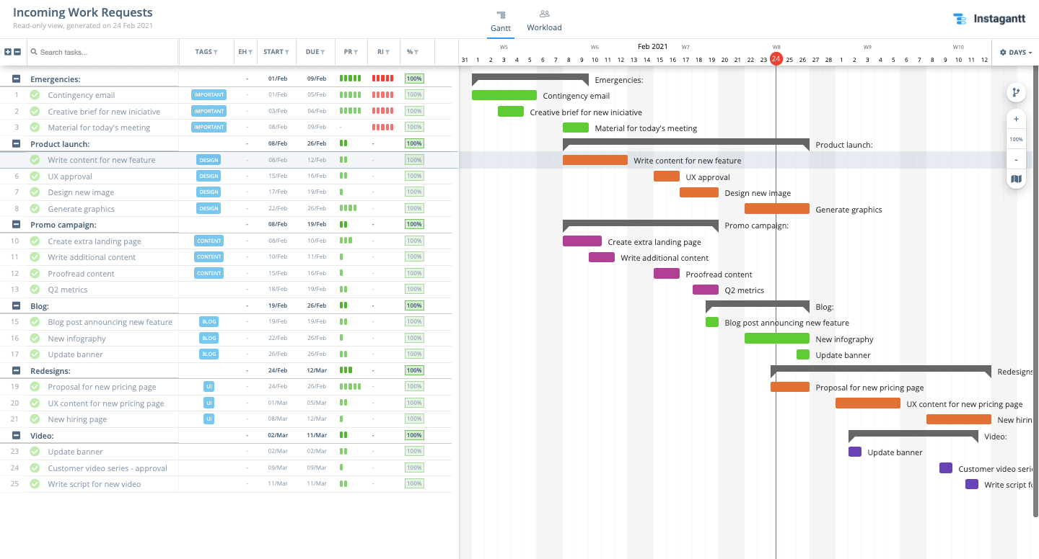This screenshot has width=1039, height=559.
Task: Select the zoom in plus icon
Action: 1016,119
